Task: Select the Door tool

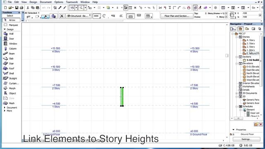Action: click(11, 38)
